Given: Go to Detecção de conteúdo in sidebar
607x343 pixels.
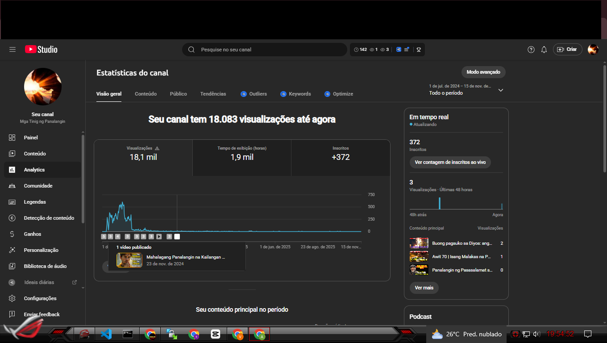Looking at the screenshot, I should pyautogui.click(x=49, y=218).
